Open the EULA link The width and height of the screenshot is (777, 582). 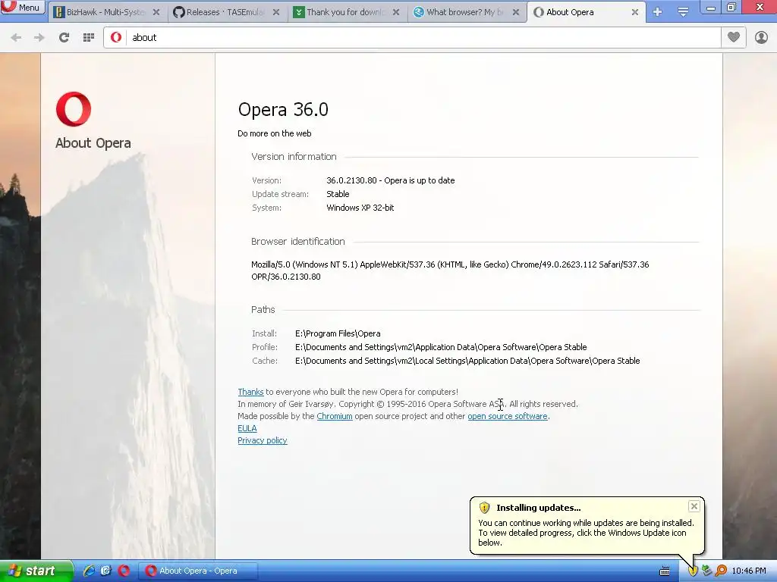pos(247,429)
